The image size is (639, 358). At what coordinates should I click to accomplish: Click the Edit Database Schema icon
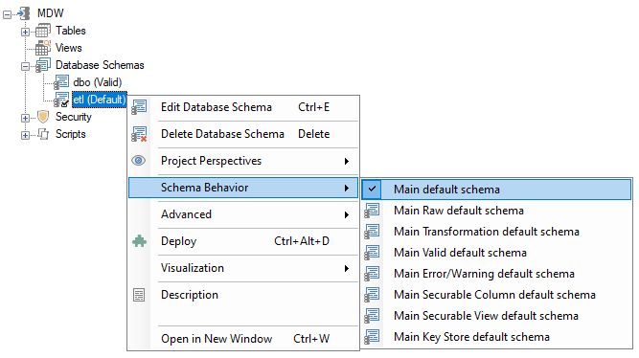[139, 107]
